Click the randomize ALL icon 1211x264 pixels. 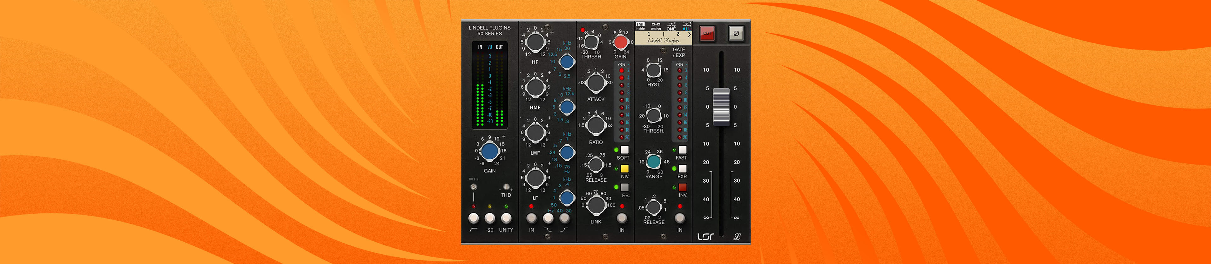pyautogui.click(x=686, y=26)
